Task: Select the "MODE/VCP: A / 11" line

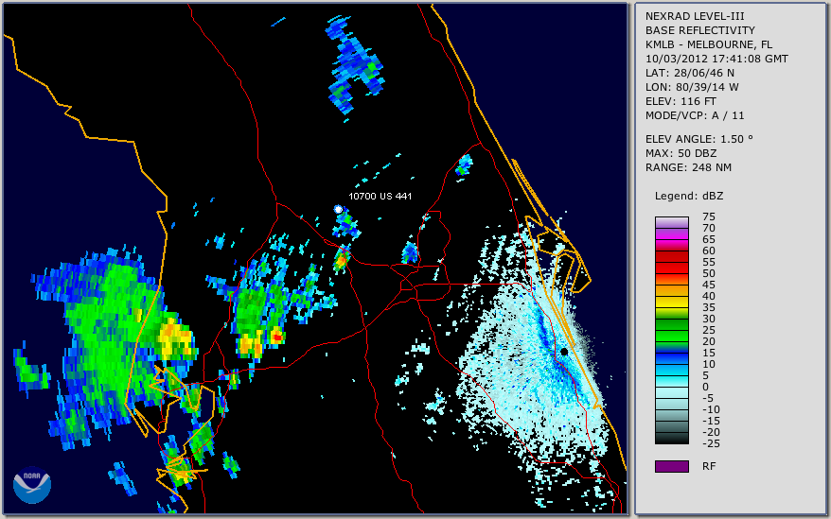Action: click(695, 115)
